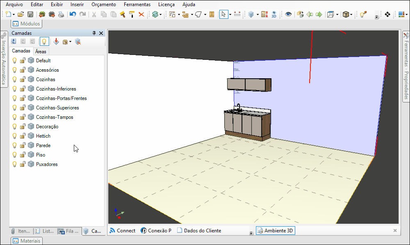
Task: Select the Cozinhas-Portas/Frentes layer row
Action: coord(57,98)
